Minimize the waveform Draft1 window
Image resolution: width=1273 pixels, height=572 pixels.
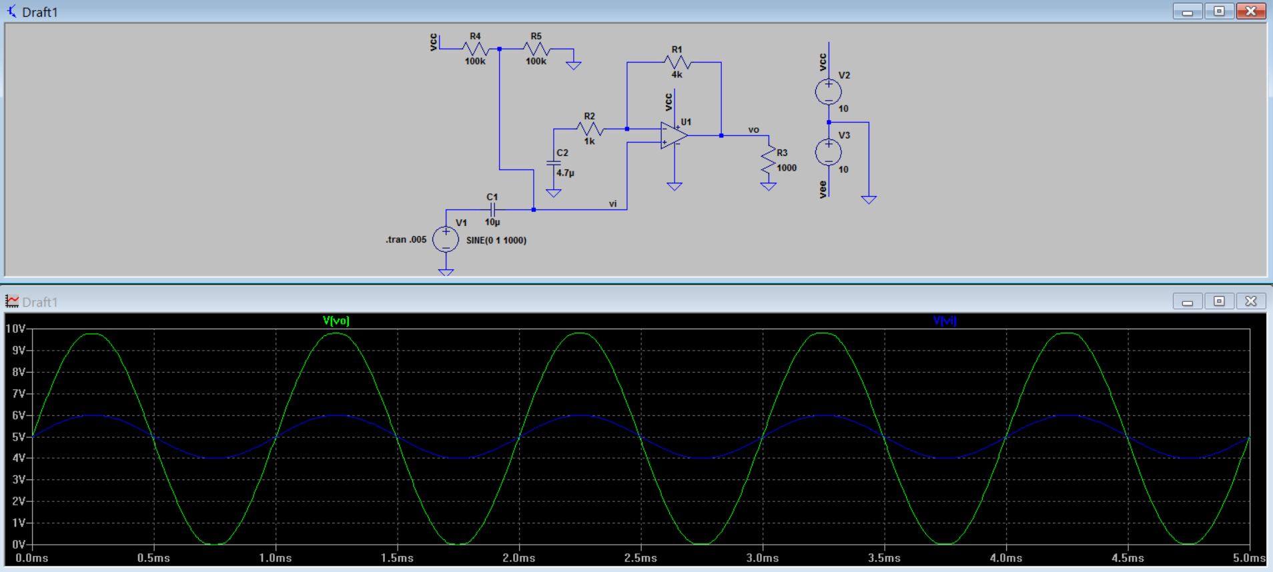1188,301
